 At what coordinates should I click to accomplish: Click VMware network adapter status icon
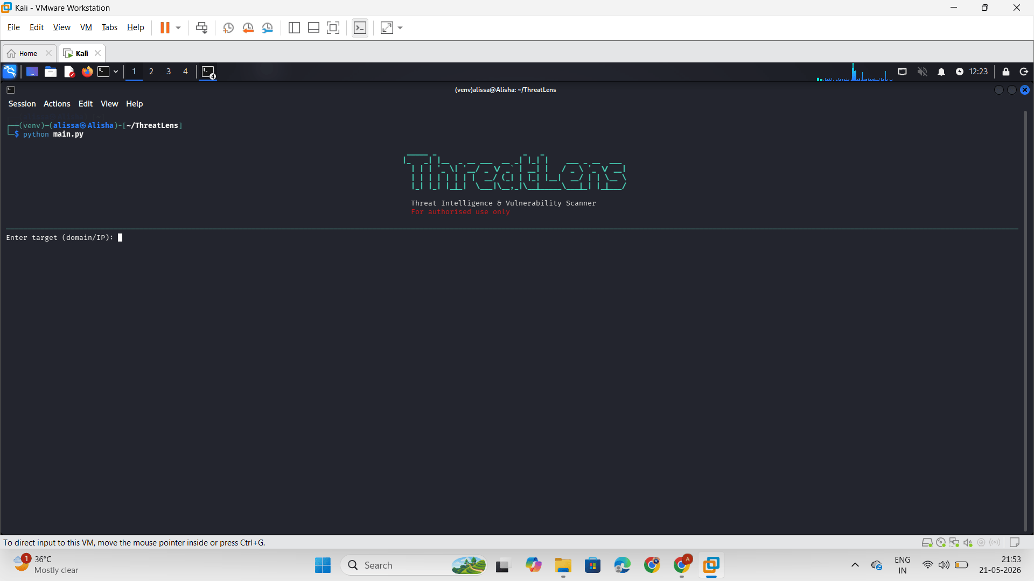pos(954,542)
